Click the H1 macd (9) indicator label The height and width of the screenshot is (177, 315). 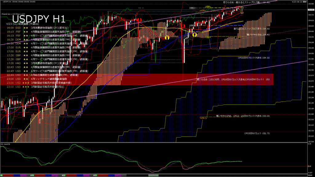click(x=6, y=144)
